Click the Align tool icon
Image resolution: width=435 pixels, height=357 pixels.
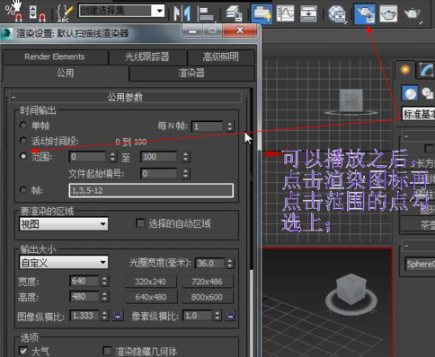206,13
